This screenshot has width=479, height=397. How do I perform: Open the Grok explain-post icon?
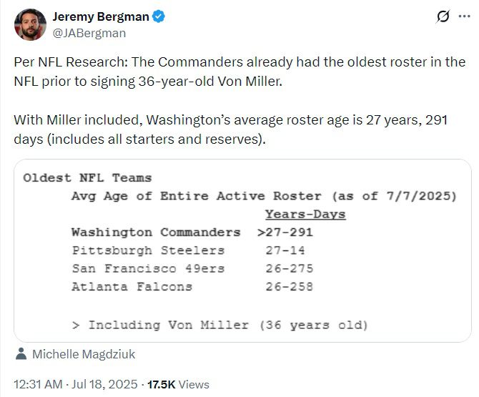coord(443,16)
